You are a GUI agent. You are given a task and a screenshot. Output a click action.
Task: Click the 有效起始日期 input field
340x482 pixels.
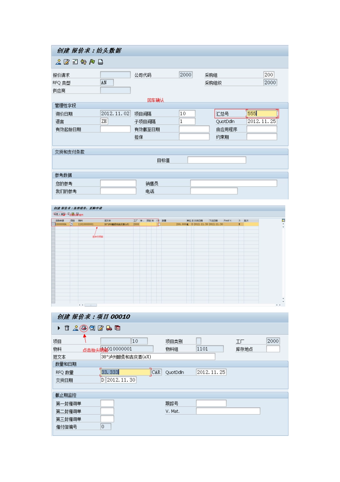(115, 129)
